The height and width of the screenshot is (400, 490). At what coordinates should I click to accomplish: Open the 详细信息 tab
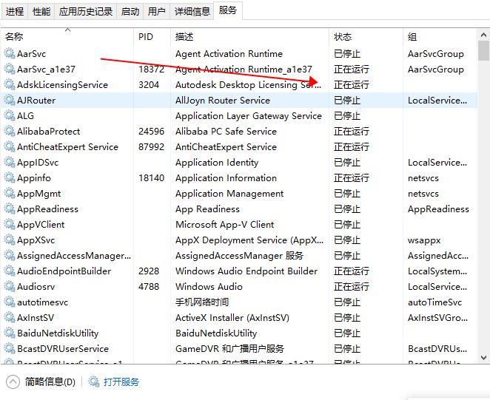click(x=192, y=11)
